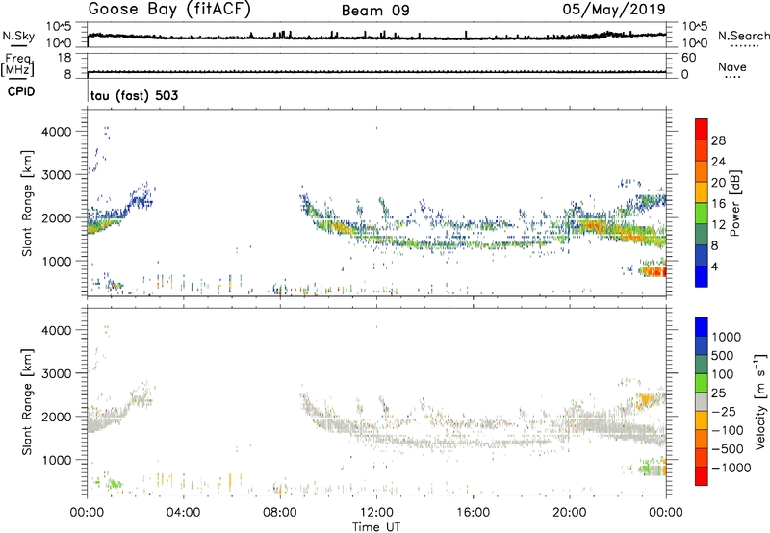Viewport: 770px width, 533px height.
Task: Click the "-1000" label on the velocity colorbar
Action: tap(731, 468)
